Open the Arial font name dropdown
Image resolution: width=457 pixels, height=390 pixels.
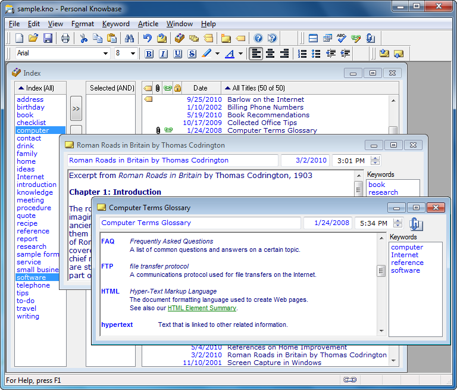pyautogui.click(x=106, y=54)
